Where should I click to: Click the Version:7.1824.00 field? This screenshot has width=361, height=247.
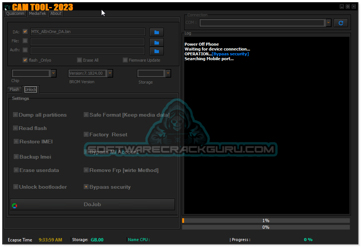click(x=88, y=73)
